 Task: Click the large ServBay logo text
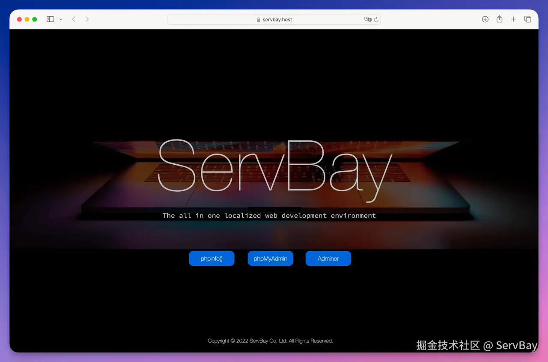click(x=275, y=171)
